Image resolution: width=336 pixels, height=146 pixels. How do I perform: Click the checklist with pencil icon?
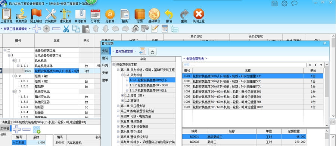pyautogui.click(x=155, y=29)
